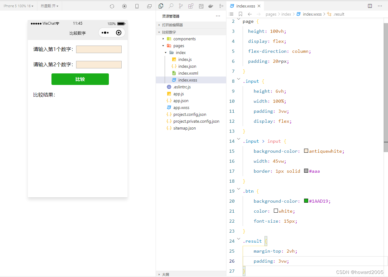
Task: Click second number input field
Action: (99, 65)
